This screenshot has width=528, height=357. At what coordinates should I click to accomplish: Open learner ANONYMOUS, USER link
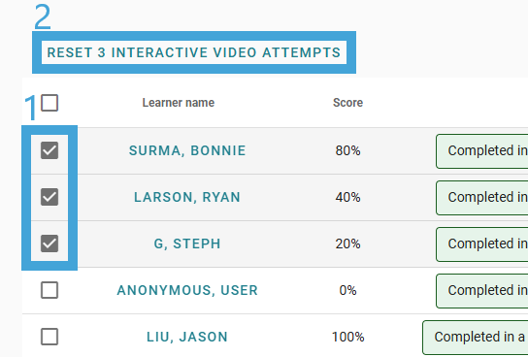pyautogui.click(x=187, y=290)
